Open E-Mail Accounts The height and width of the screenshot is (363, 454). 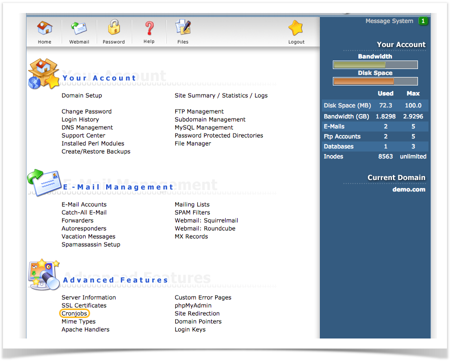pos(84,204)
